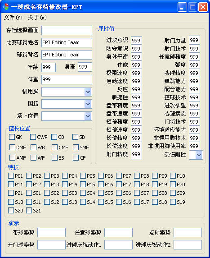Click the 盘带精度 value field
210x258 pixels.
pyautogui.click(x=136, y=105)
